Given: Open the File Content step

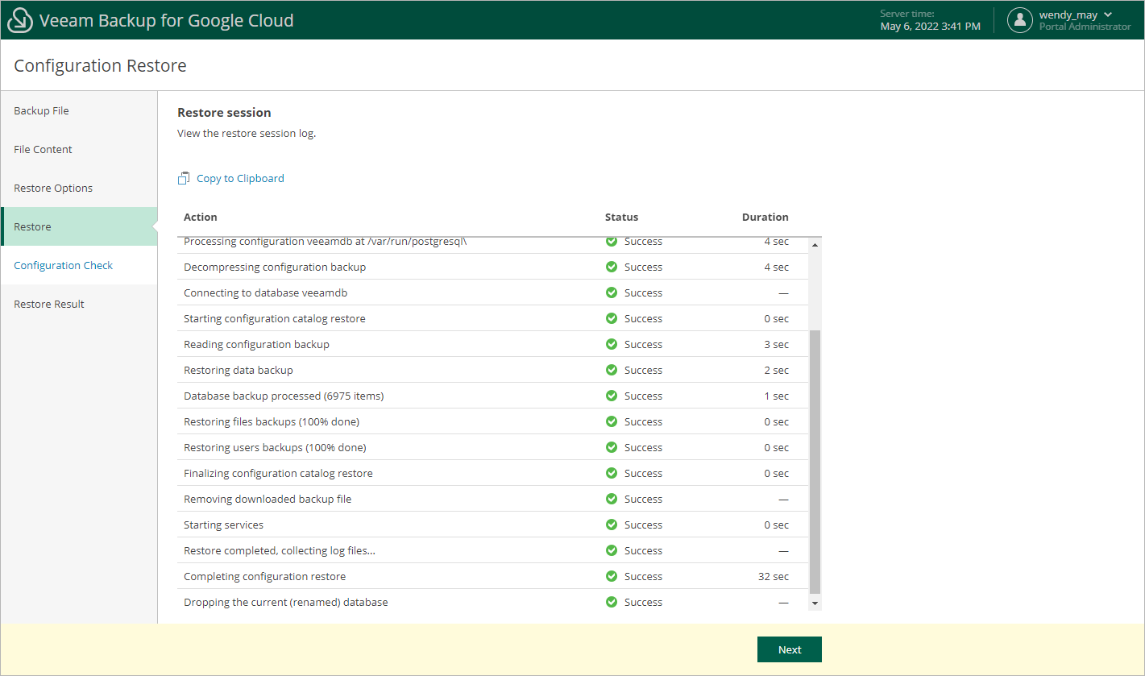Looking at the screenshot, I should pos(43,149).
